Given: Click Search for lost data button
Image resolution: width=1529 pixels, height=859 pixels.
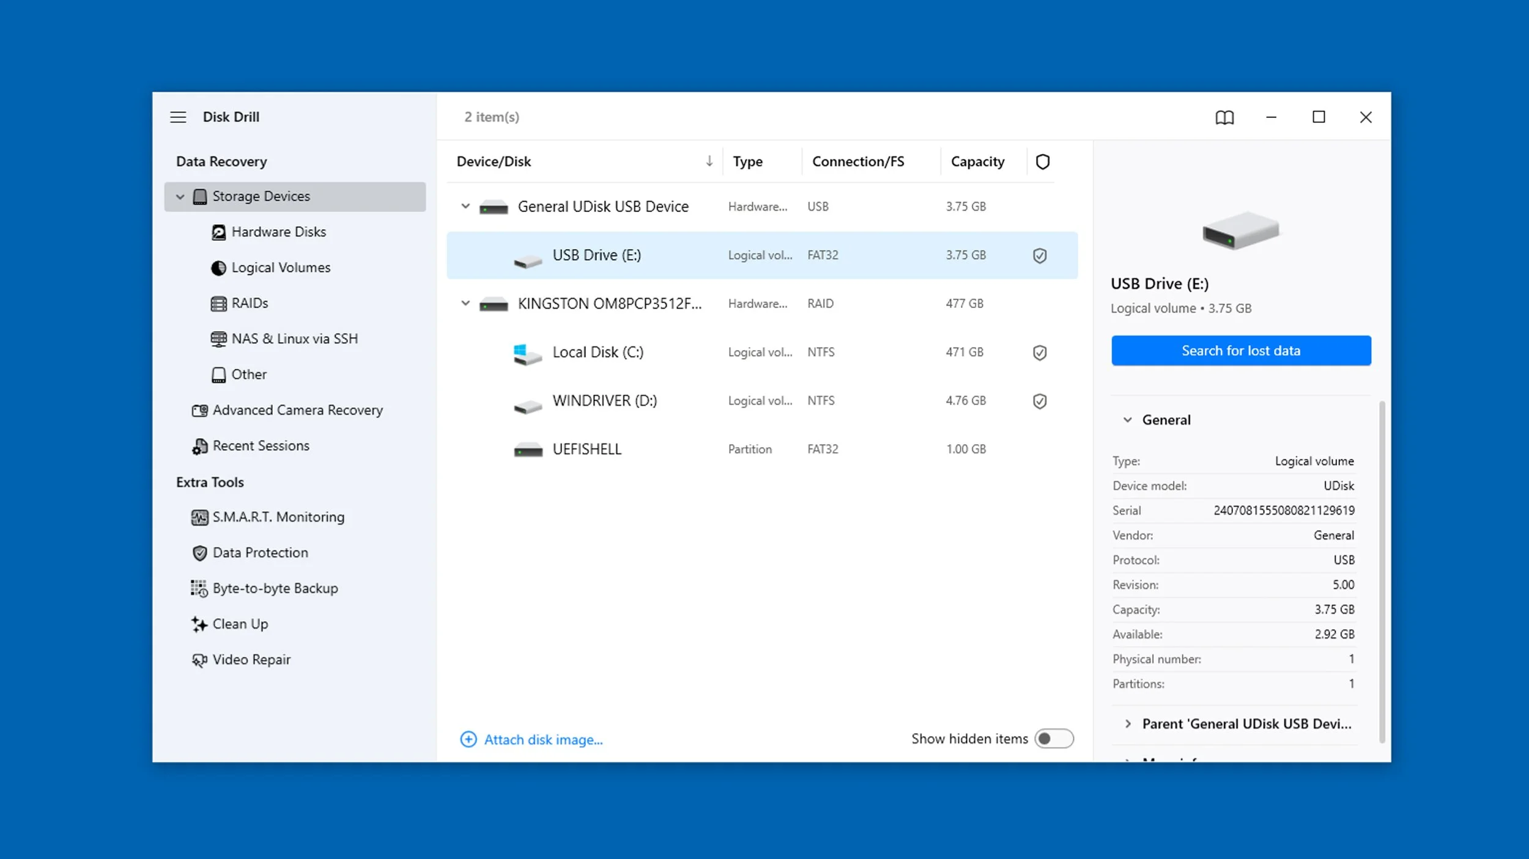Looking at the screenshot, I should [x=1241, y=351].
